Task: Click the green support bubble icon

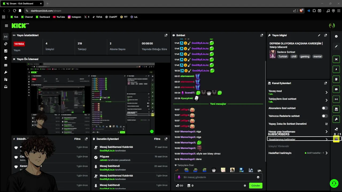Action: 334,183
